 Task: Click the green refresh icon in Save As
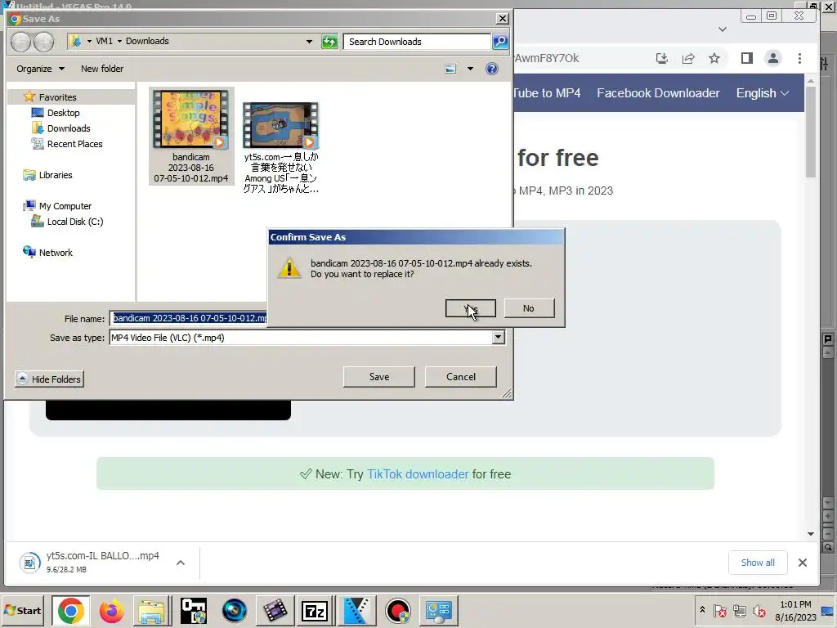(x=330, y=42)
